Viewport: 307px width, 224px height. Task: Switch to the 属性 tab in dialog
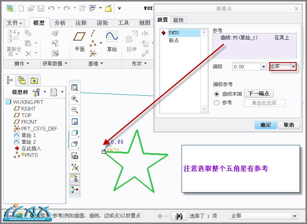178,20
